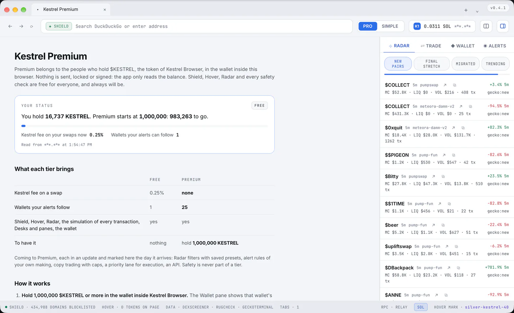The image size is (514, 313).
Task: Select the MIGRATED radar filter
Action: click(465, 64)
